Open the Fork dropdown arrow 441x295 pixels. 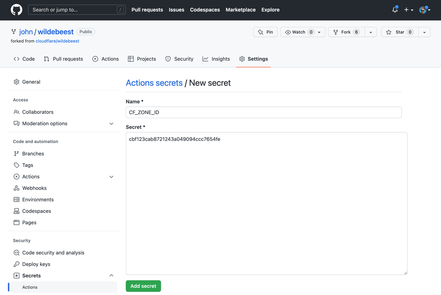coord(371,32)
